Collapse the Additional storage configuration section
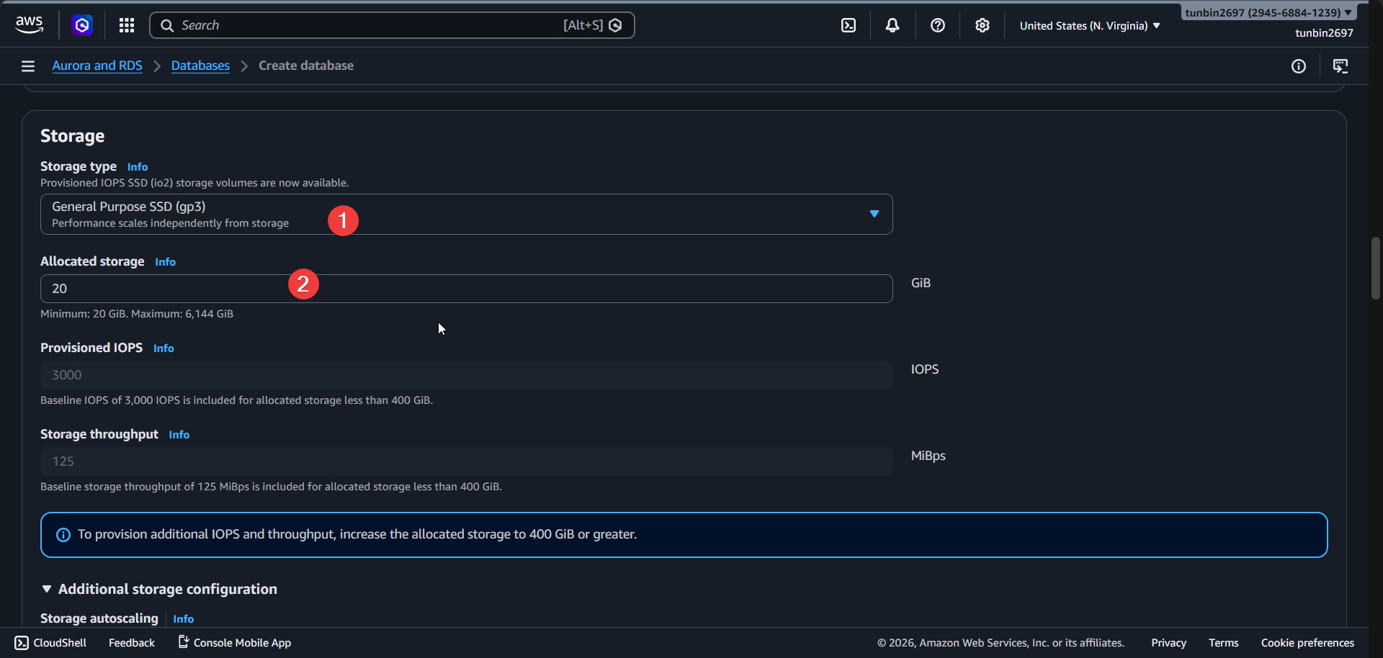This screenshot has height=658, width=1383. tap(47, 588)
